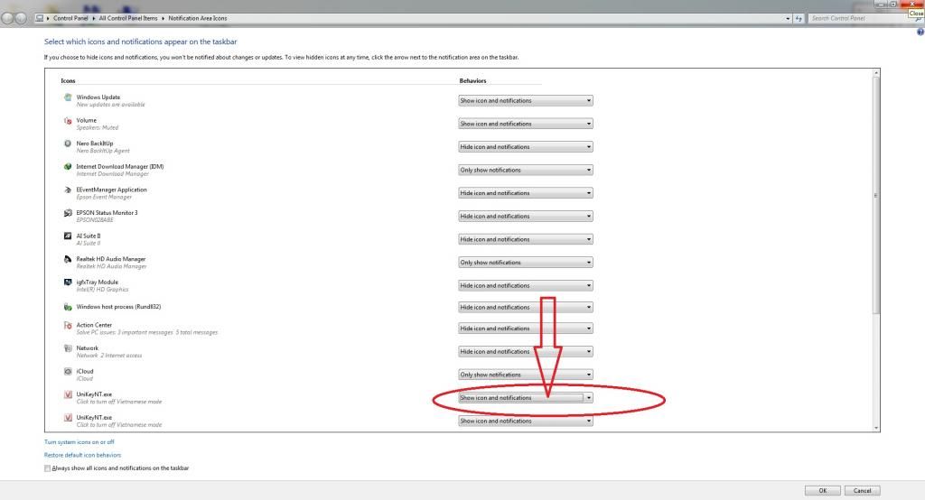Open the EEventManager behavior dropdown
This screenshot has height=500, width=925.
pyautogui.click(x=526, y=193)
